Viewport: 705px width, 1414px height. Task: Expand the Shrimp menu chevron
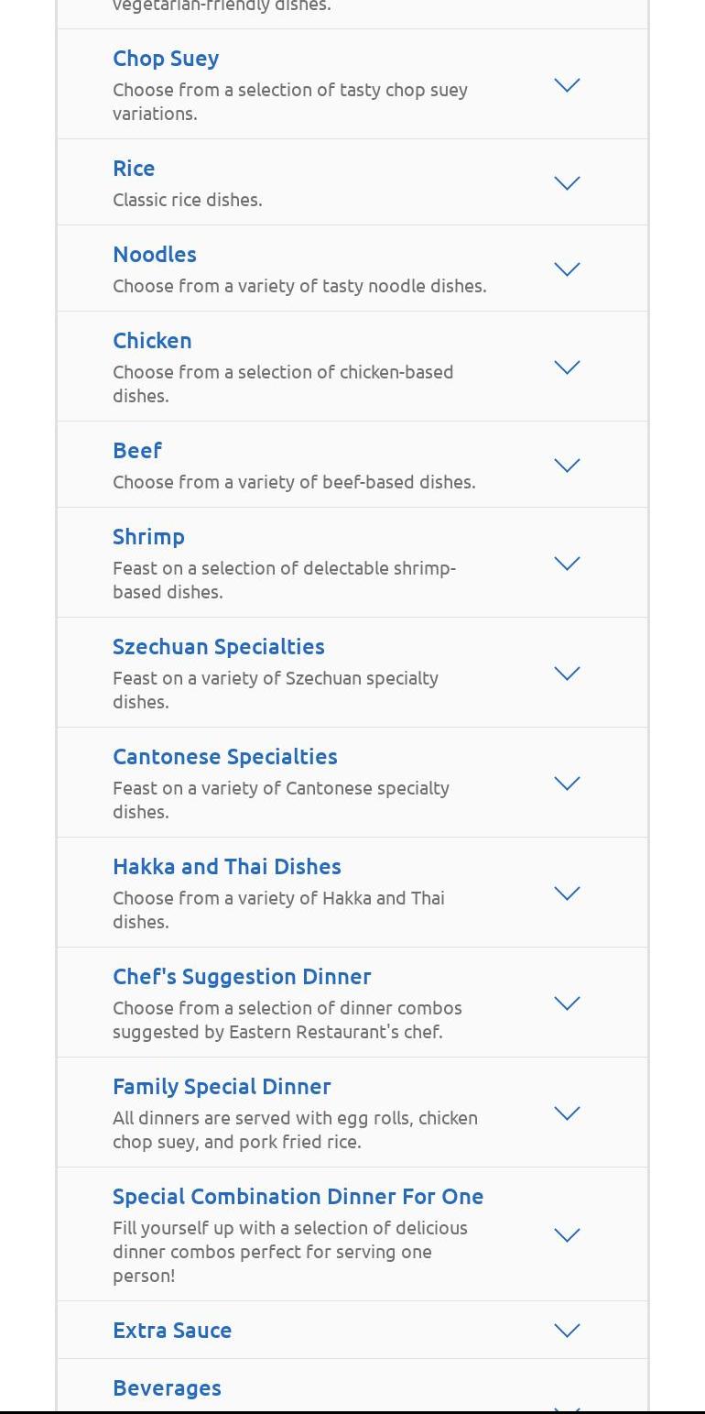567,564
